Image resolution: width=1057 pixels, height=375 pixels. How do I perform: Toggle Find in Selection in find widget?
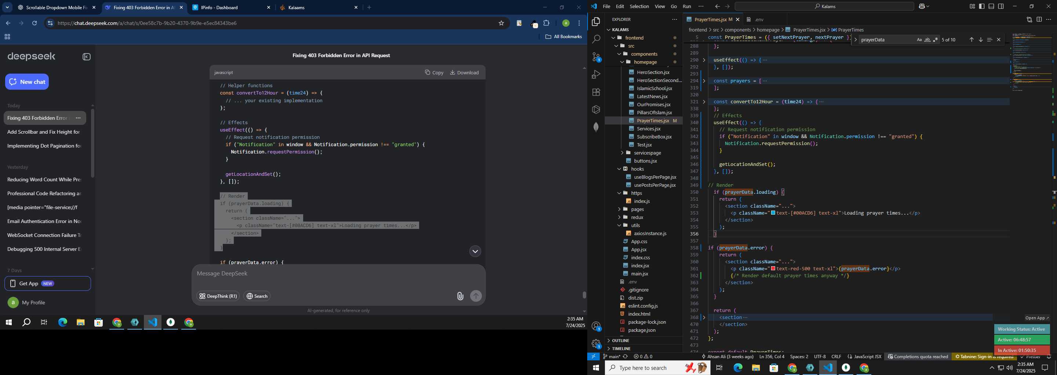click(989, 40)
